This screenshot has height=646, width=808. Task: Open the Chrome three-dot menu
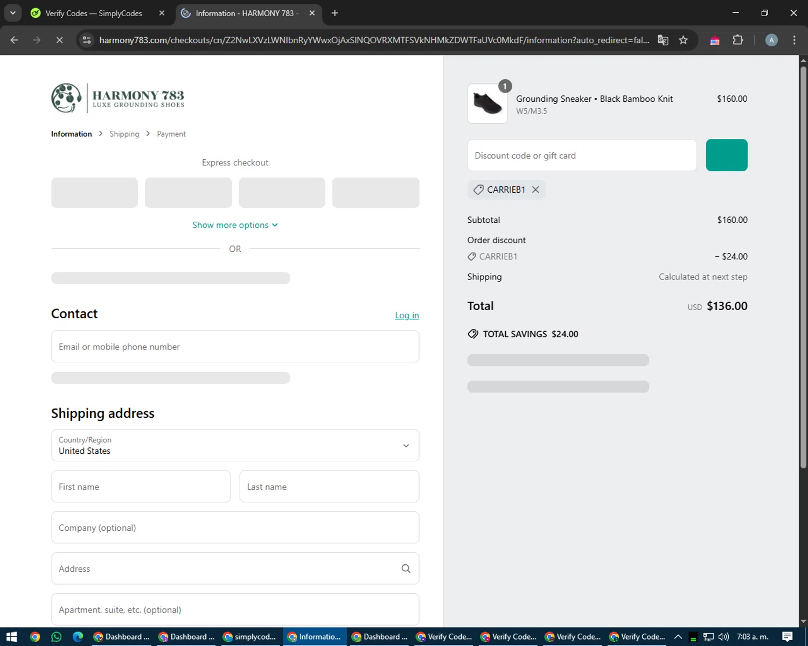tap(794, 40)
